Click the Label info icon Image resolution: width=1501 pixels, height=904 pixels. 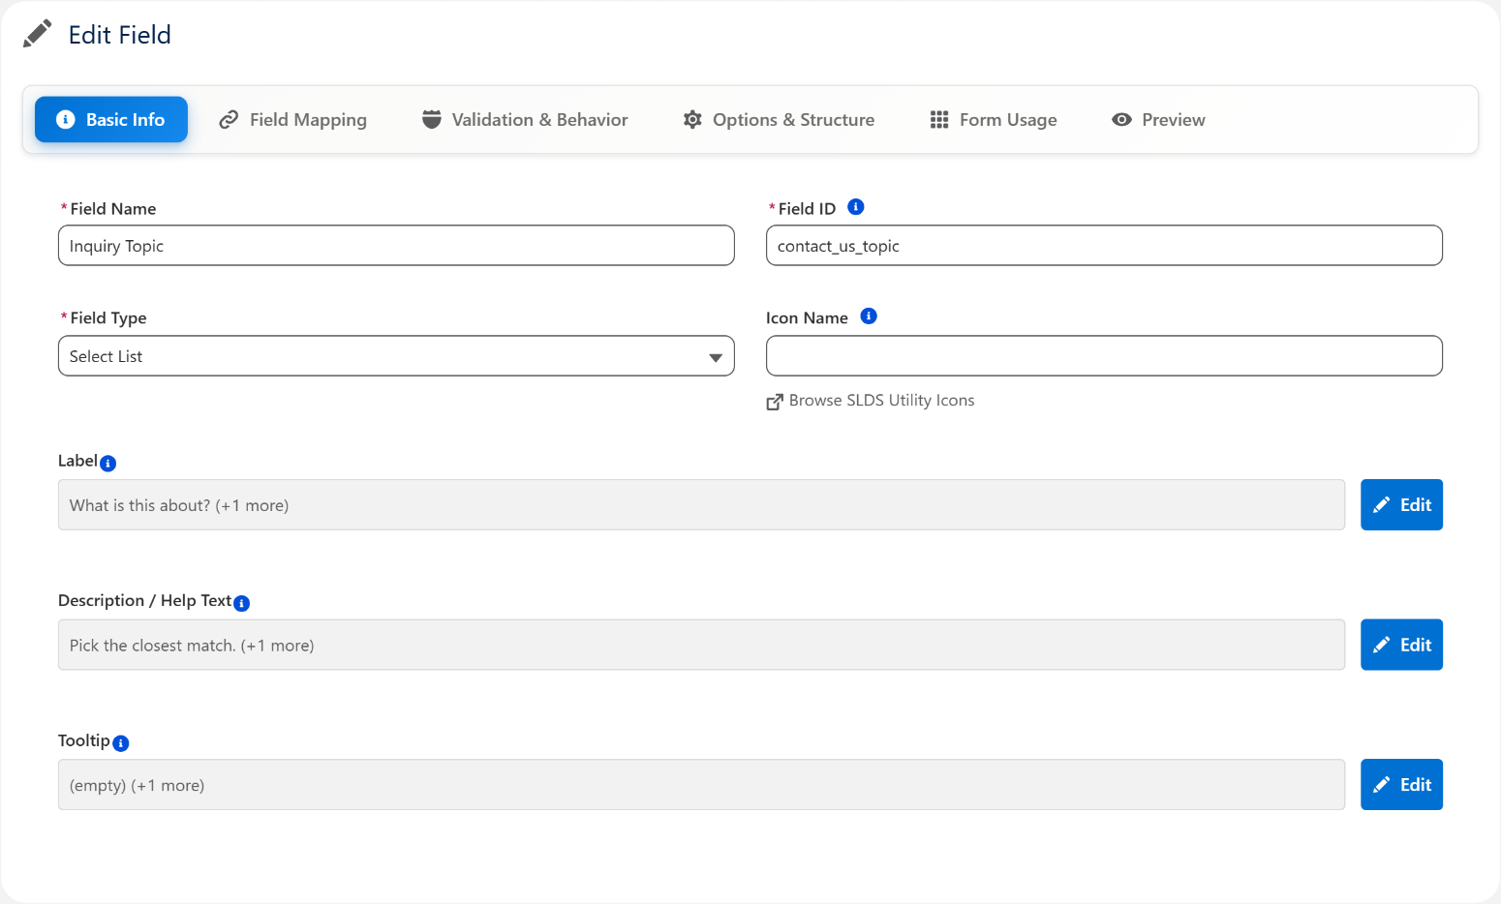coord(108,464)
